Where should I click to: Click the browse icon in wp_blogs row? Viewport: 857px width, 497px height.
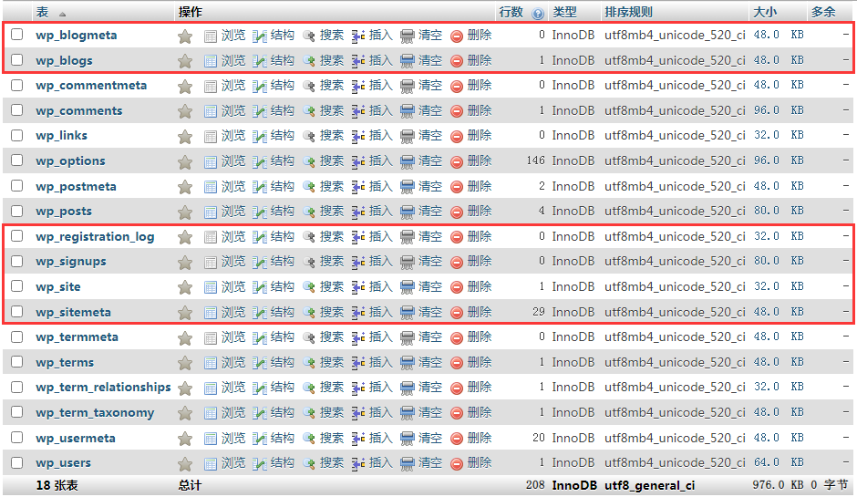[x=211, y=61]
